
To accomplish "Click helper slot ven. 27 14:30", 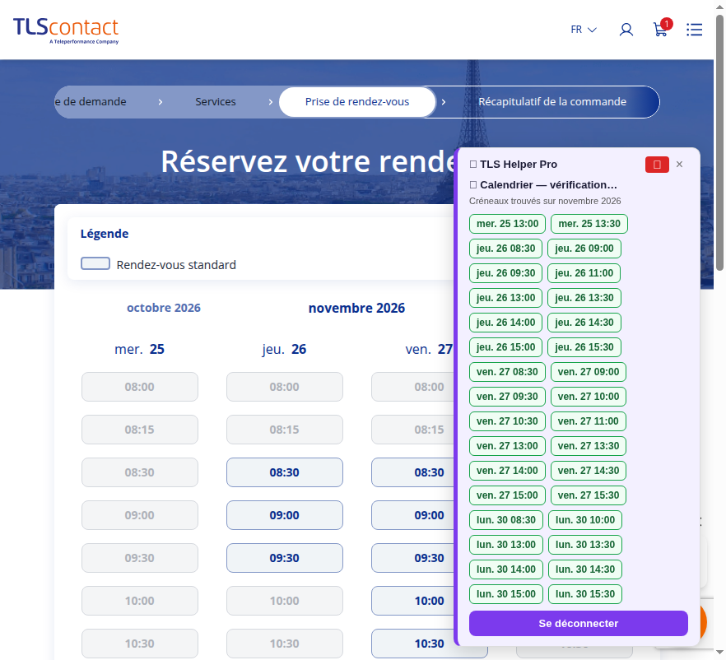I will [x=588, y=471].
